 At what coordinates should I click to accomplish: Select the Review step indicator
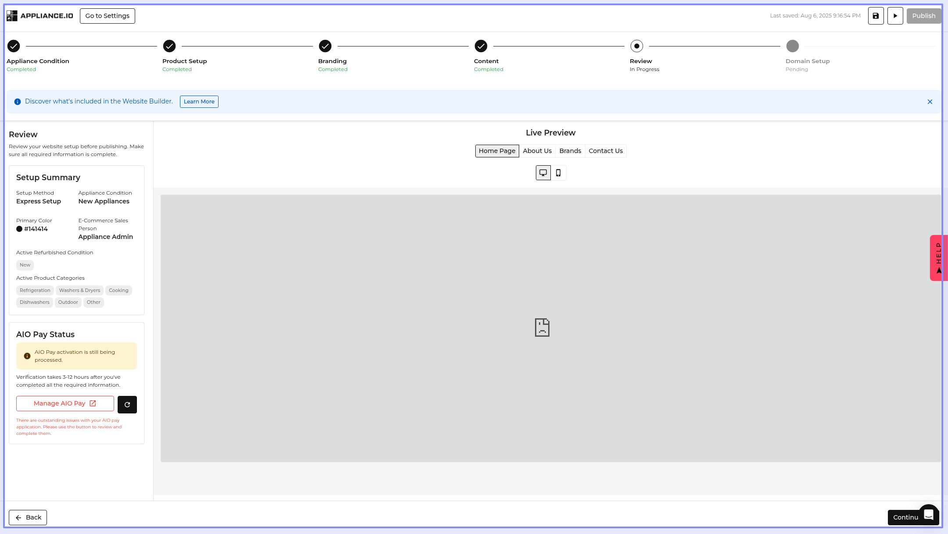(x=636, y=46)
